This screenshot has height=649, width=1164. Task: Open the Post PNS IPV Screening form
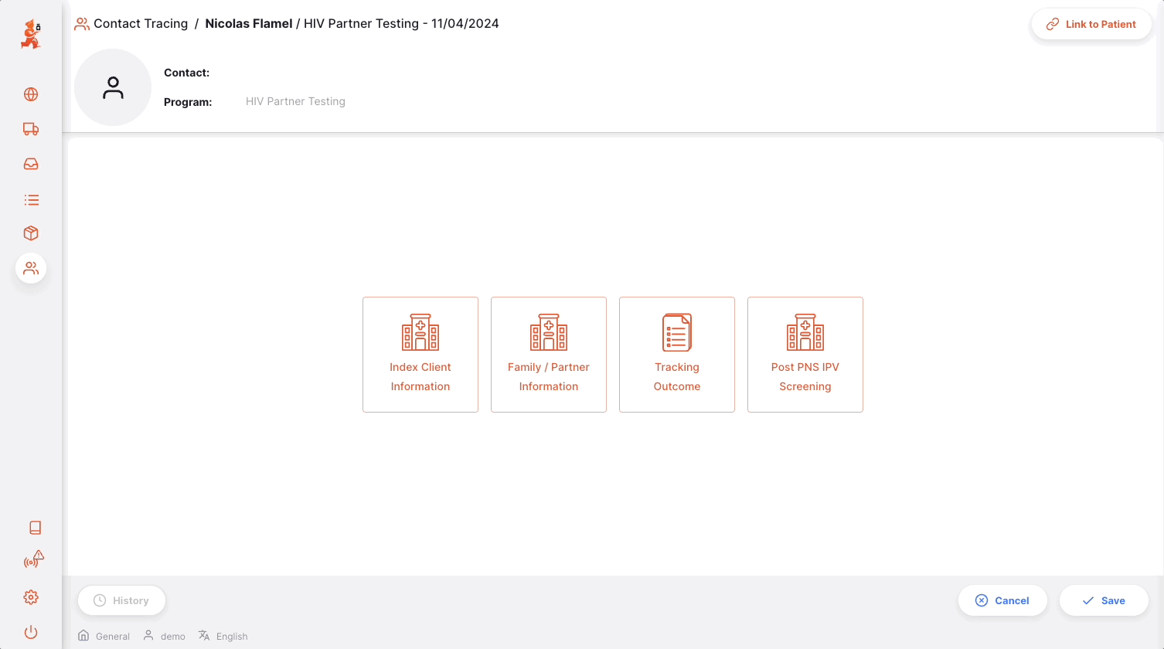pos(805,355)
